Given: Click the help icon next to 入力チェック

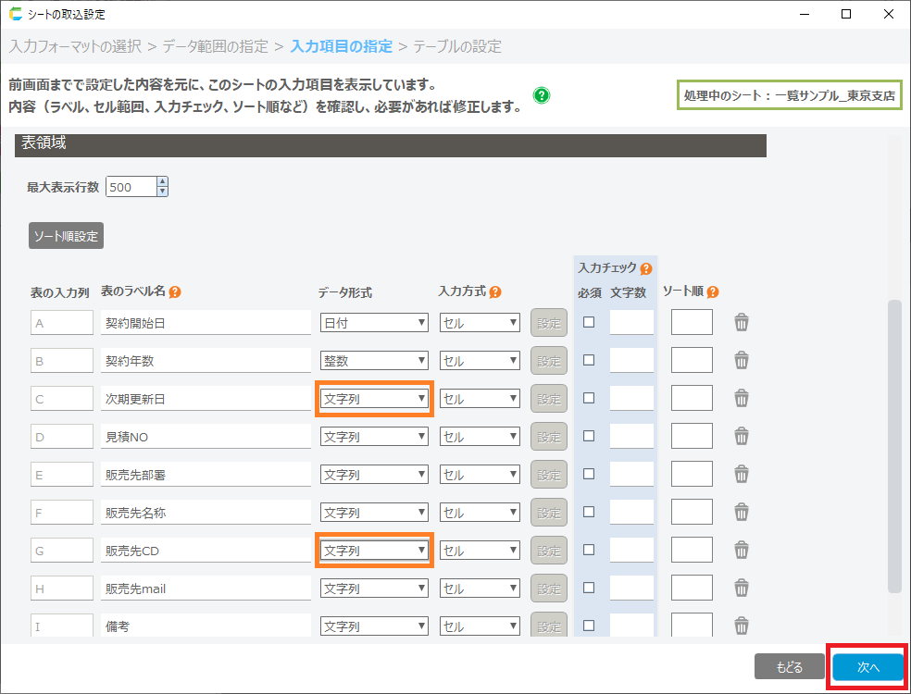Looking at the screenshot, I should tap(645, 268).
